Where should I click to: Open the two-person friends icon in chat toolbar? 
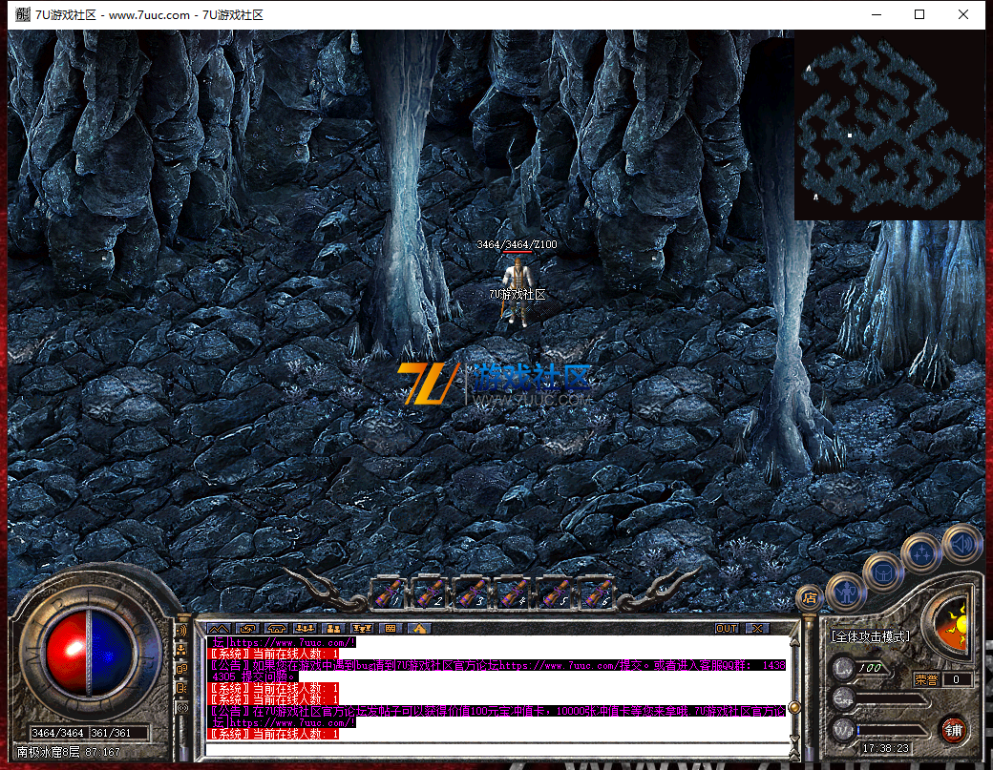tap(334, 628)
